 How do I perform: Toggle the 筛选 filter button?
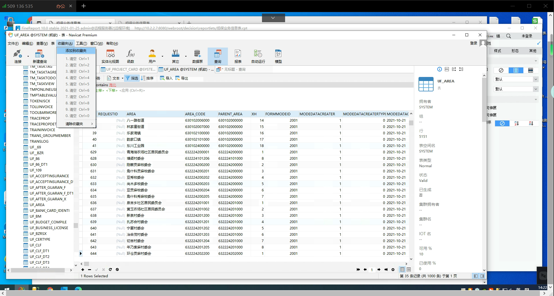point(132,78)
